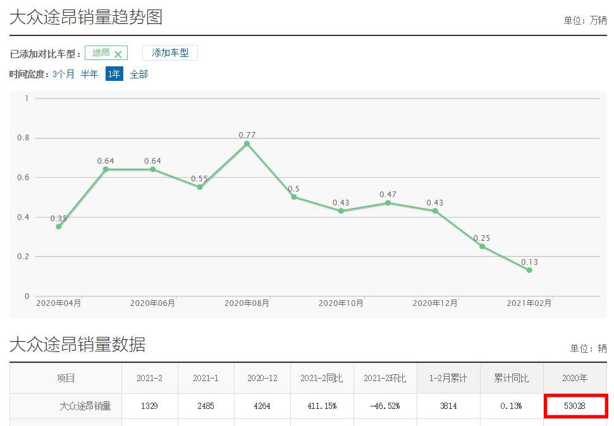Click the 大众途昂销量 row label
This screenshot has height=426, width=614.
coord(85,406)
